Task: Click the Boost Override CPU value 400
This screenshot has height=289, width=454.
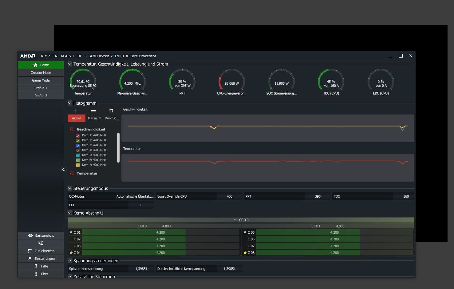Action: pyautogui.click(x=230, y=196)
